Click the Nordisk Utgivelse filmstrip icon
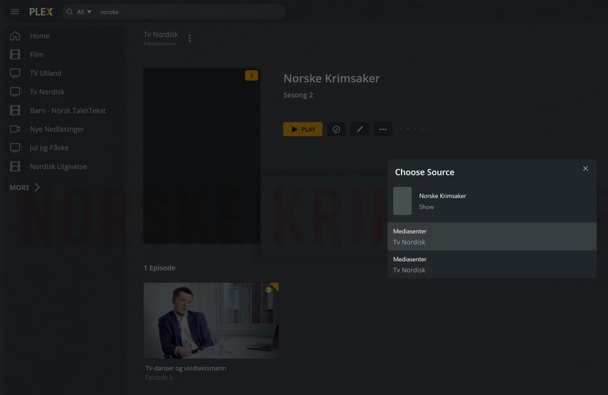 (15, 166)
